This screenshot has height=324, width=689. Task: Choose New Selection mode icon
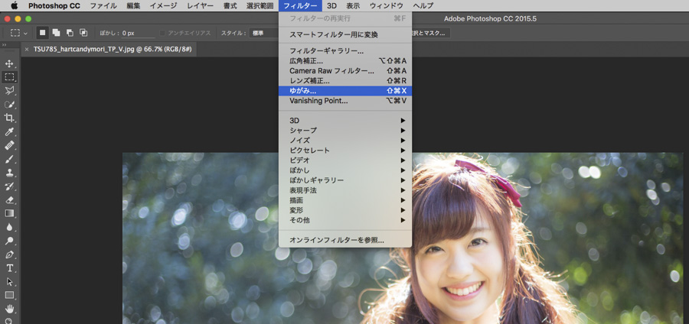point(42,33)
